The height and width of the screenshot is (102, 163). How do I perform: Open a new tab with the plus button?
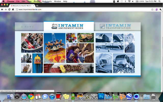coord(37,6)
